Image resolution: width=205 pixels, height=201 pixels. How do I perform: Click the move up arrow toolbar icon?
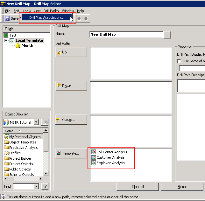pyautogui.click(x=79, y=19)
